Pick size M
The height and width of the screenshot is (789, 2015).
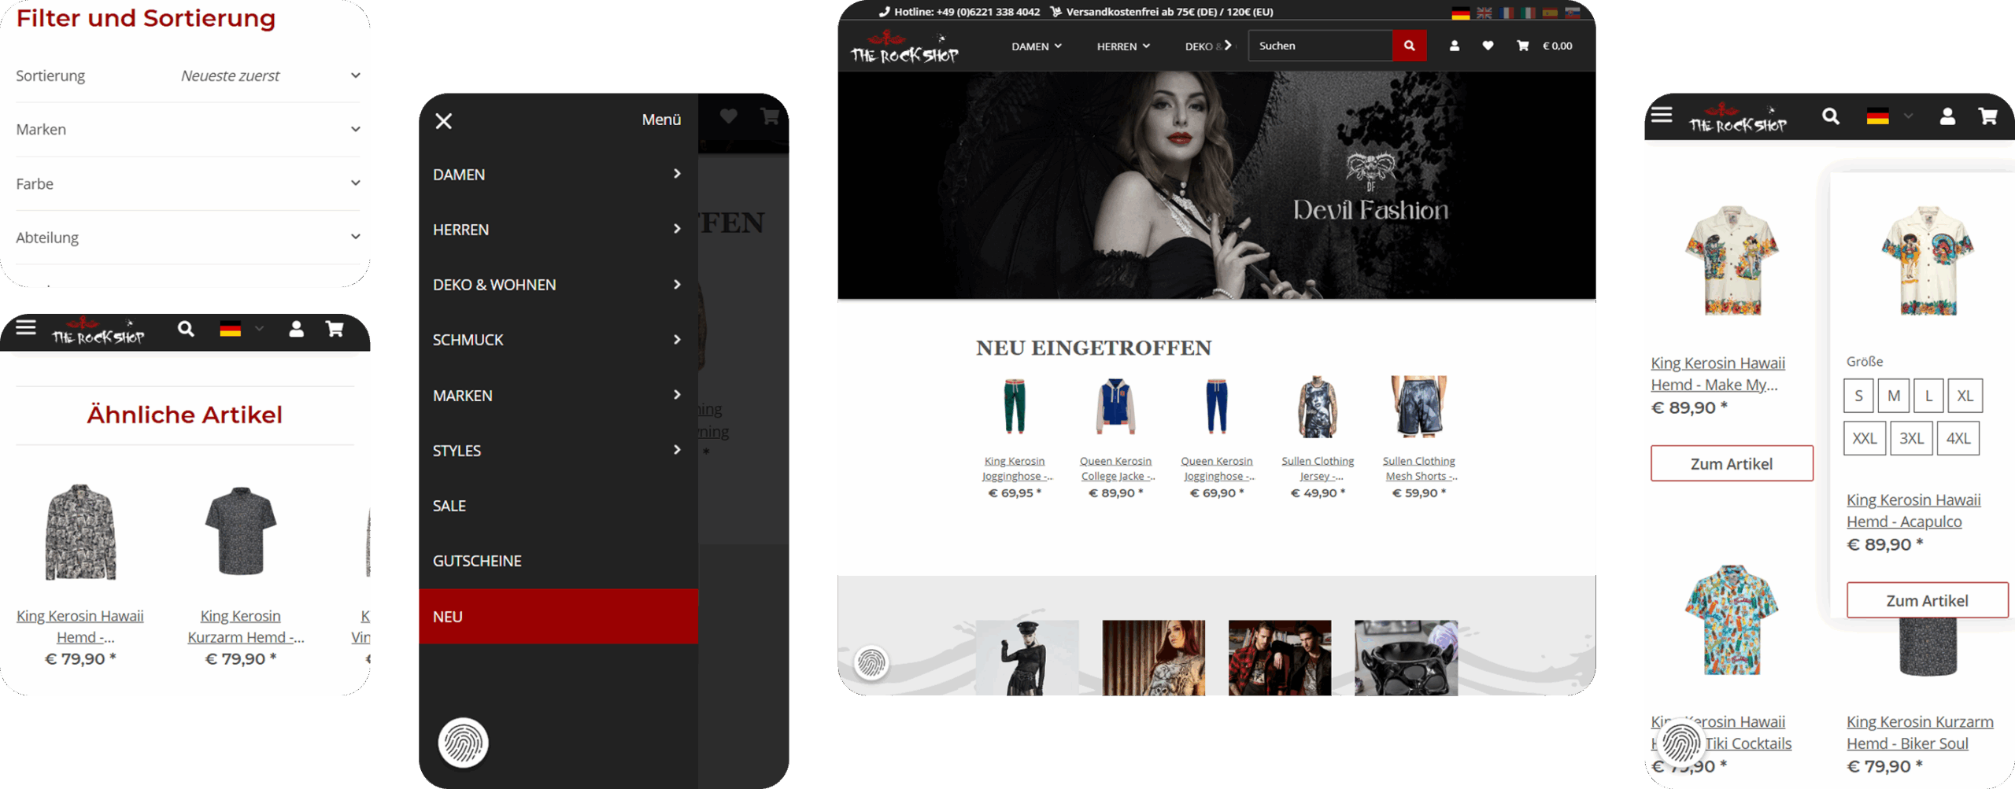(1894, 396)
